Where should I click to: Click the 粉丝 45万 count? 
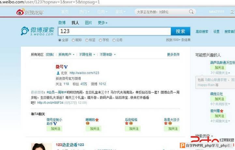pos(80,84)
